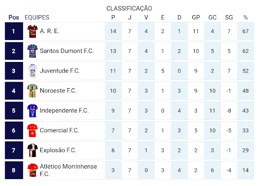Click the CLASSIFICAÇÃO table title
Image resolution: width=258 pixels, height=186 pixels.
pos(129,8)
